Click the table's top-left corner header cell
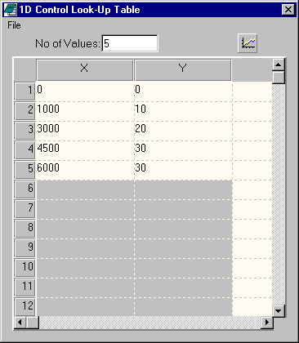Screen dimensions: 299x343 (25, 69)
